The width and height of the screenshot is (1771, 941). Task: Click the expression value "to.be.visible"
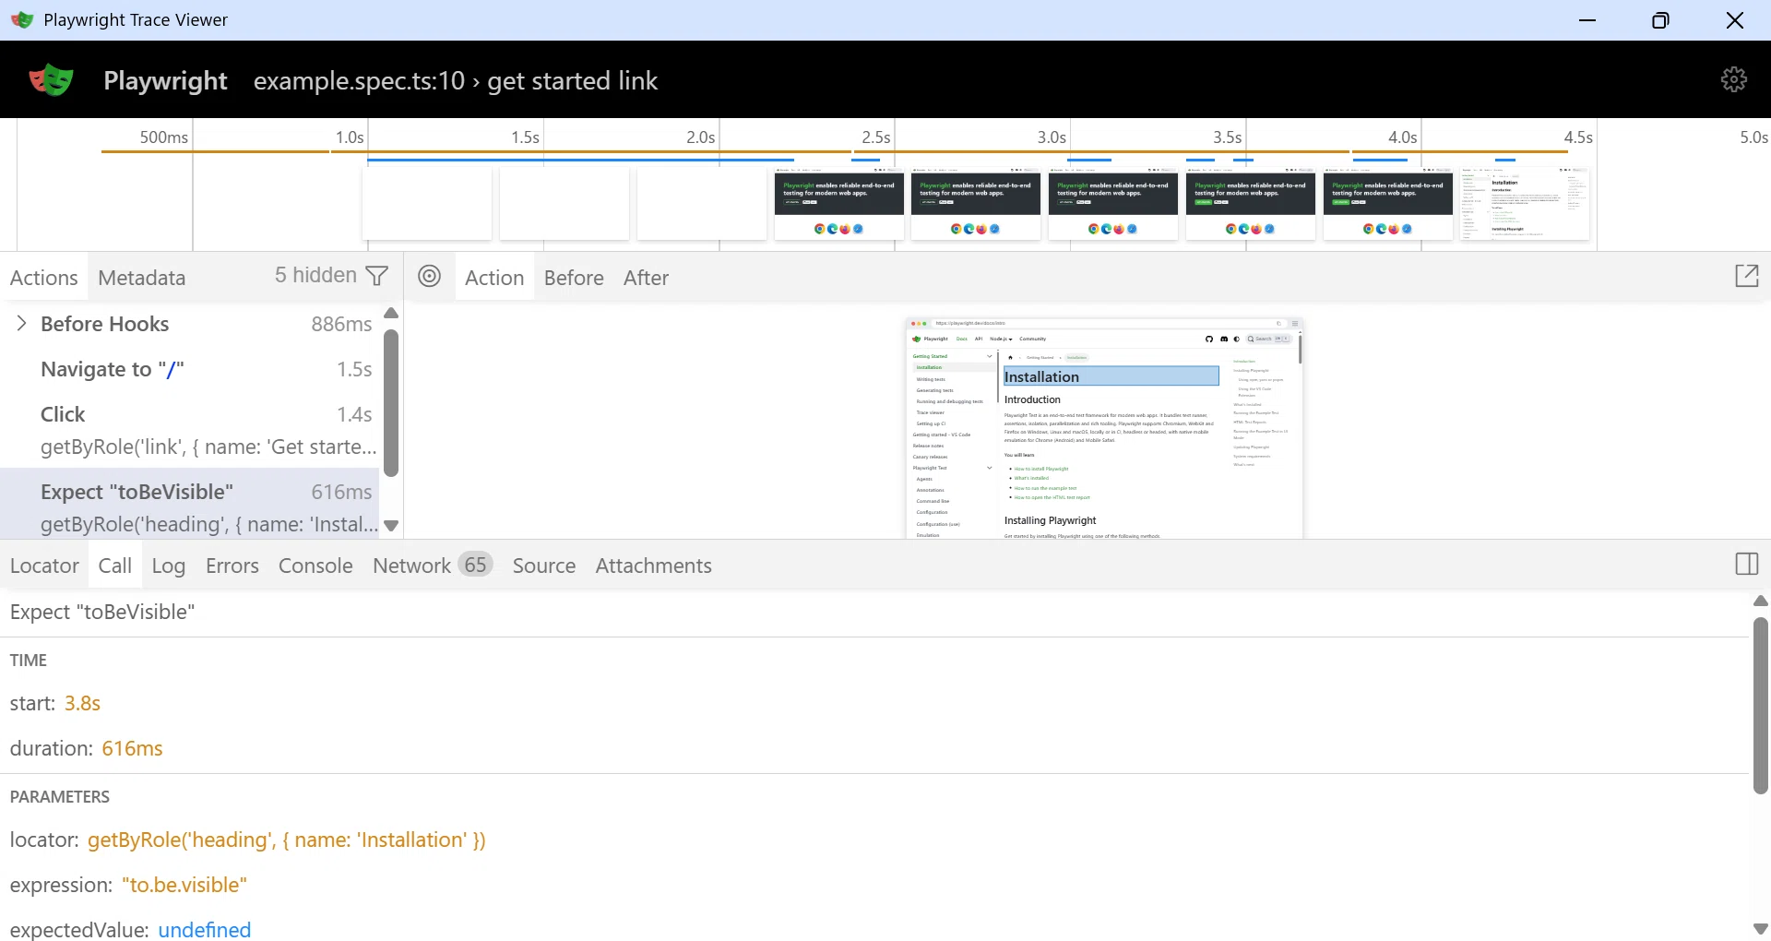[184, 885]
